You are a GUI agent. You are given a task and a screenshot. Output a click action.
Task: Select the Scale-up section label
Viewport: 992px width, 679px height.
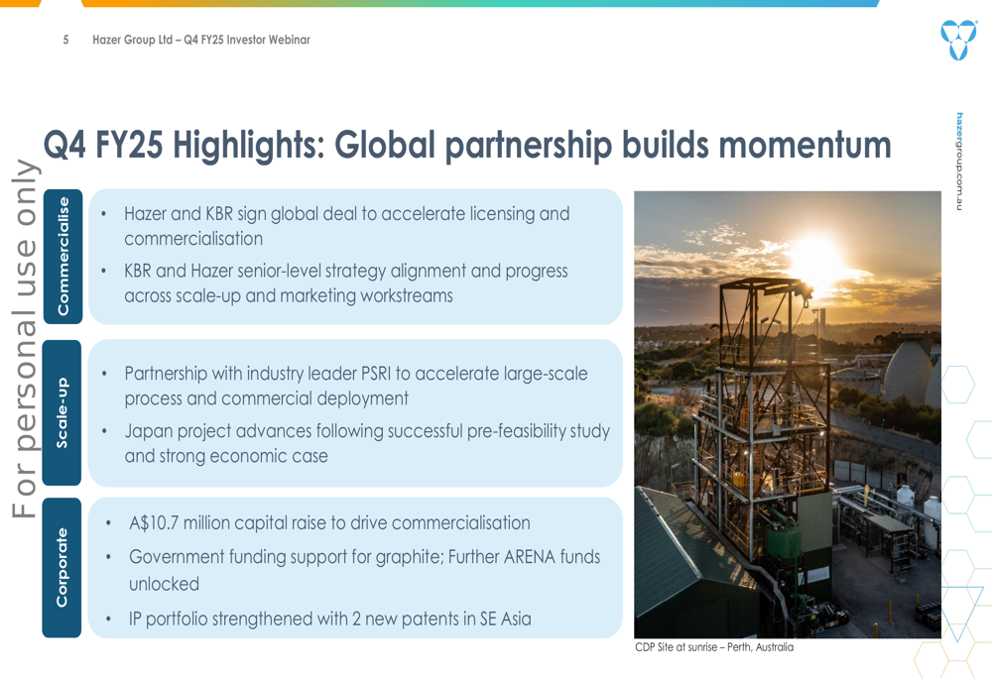point(62,412)
